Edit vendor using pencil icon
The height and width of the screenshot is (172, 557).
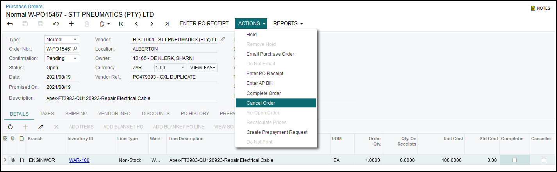click(223, 39)
